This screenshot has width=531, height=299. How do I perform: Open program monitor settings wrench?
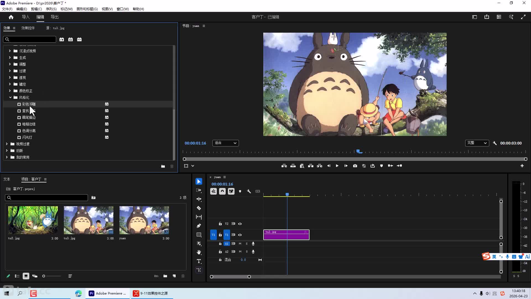pos(495,143)
